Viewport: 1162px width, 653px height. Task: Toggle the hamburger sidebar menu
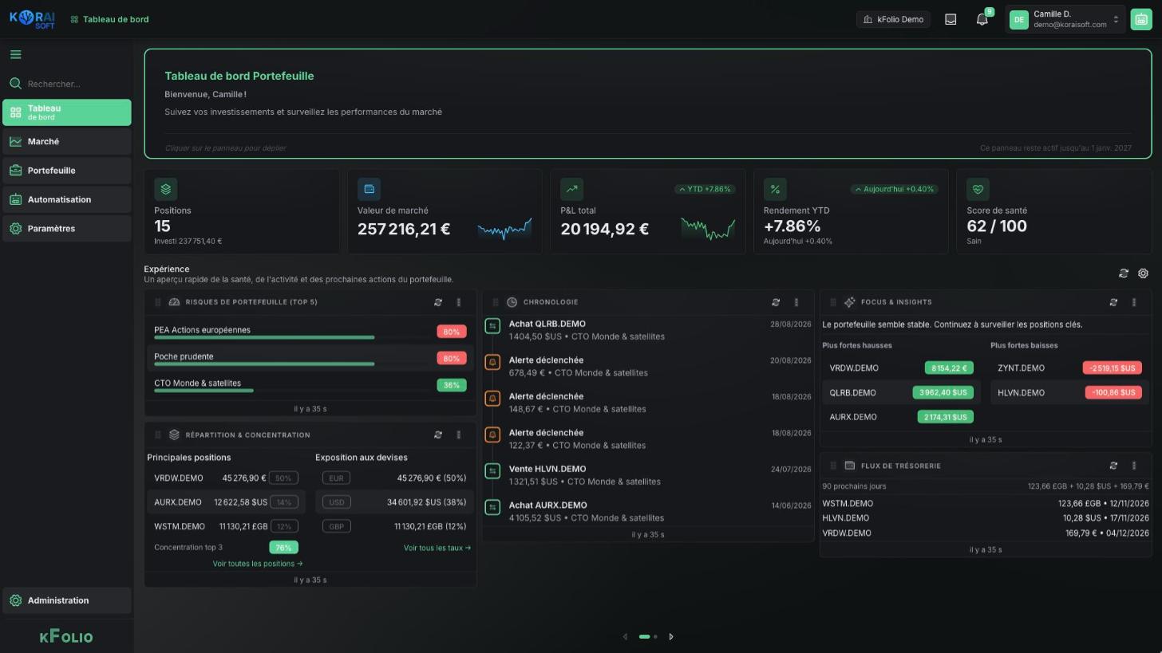(x=16, y=55)
